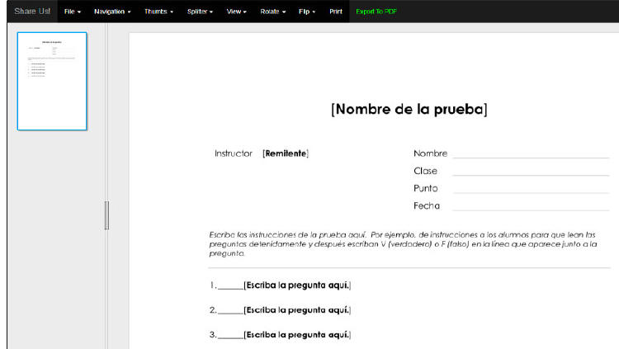The width and height of the screenshot is (619, 349).
Task: Open the Rotate dropdown
Action: click(x=272, y=12)
